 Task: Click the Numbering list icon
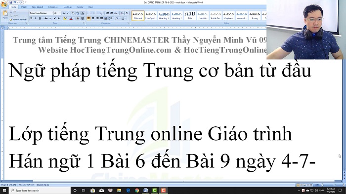click(x=95, y=13)
